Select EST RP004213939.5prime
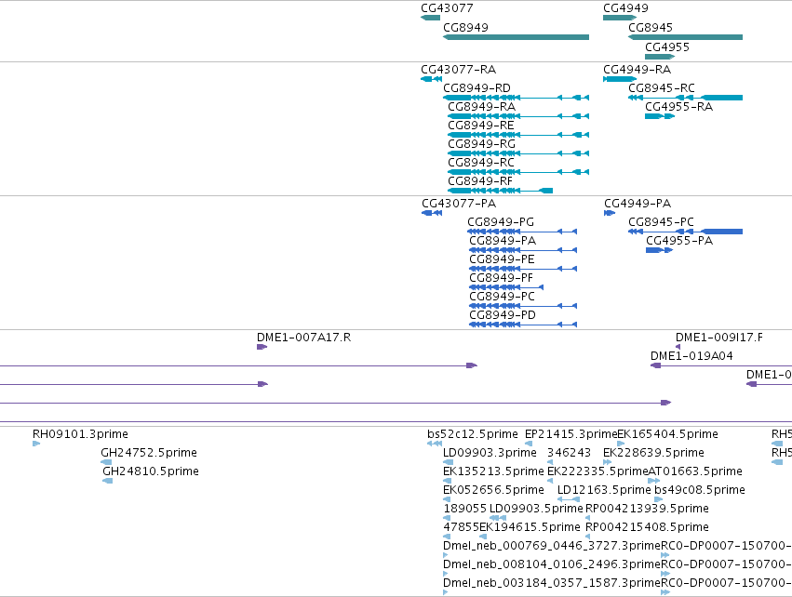The height and width of the screenshot is (597, 792). 588,519
